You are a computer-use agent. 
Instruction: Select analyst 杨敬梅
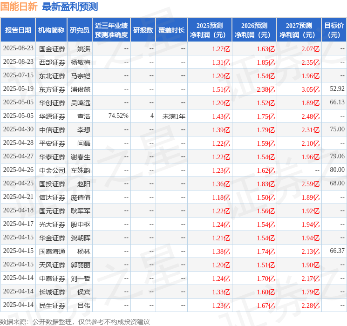81,62
